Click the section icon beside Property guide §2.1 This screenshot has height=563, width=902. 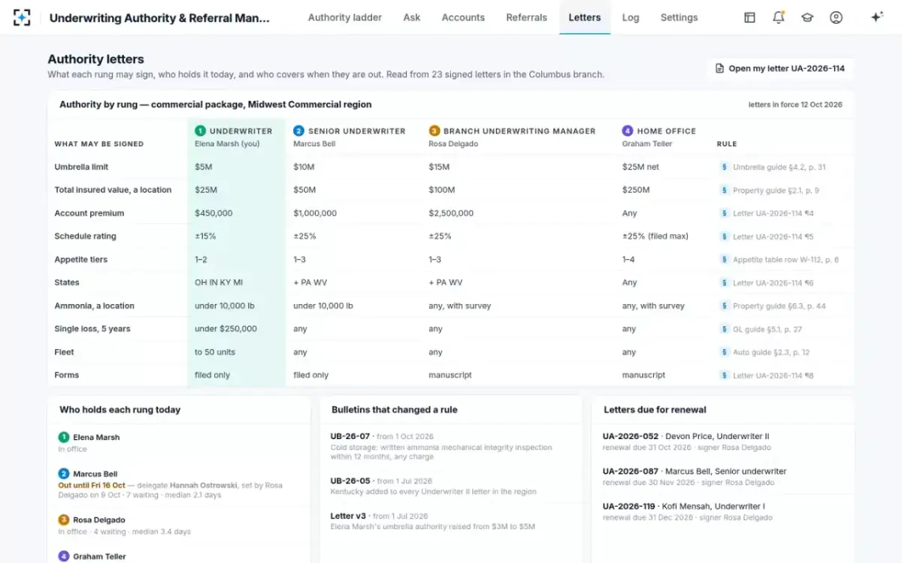click(x=724, y=191)
